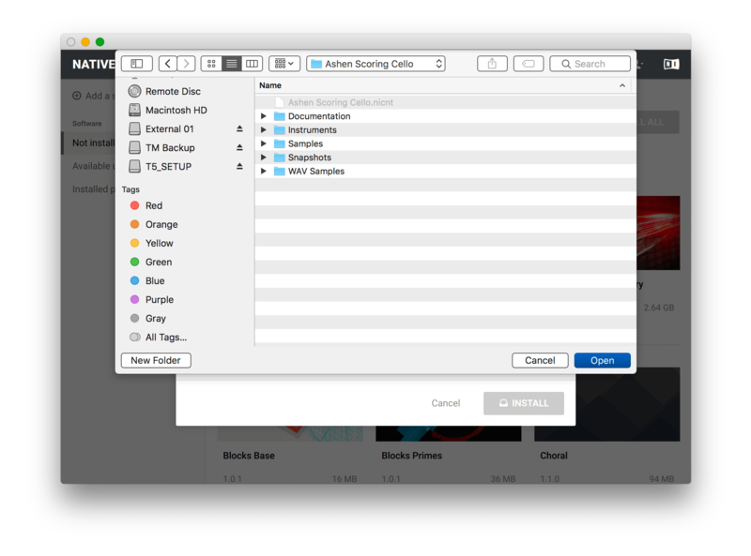Screen dimensions: 751x556
Task: Select the Documentation folder row
Action: 445,116
